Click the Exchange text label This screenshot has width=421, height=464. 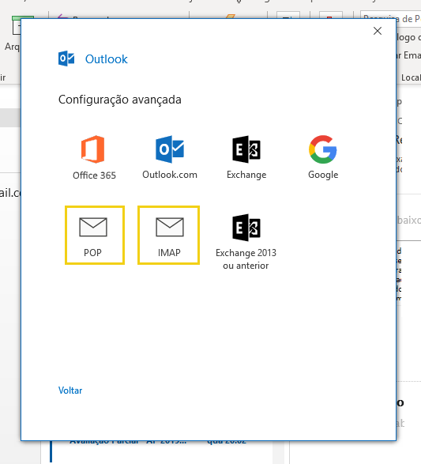pyautogui.click(x=246, y=175)
